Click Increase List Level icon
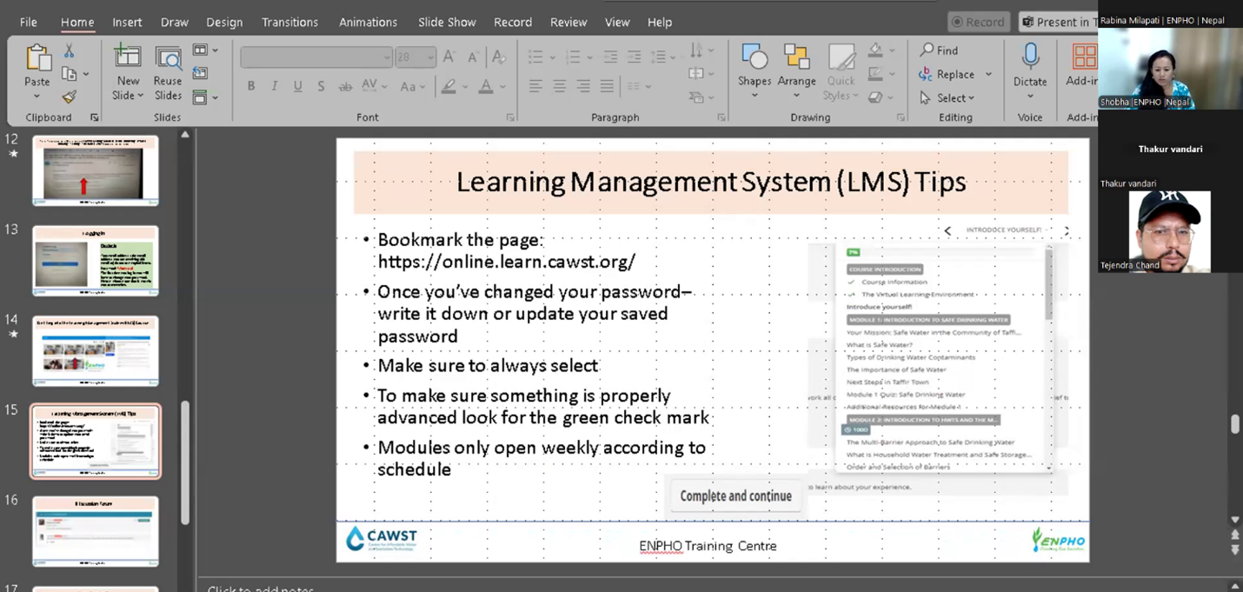This screenshot has width=1243, height=592. pyautogui.click(x=635, y=57)
